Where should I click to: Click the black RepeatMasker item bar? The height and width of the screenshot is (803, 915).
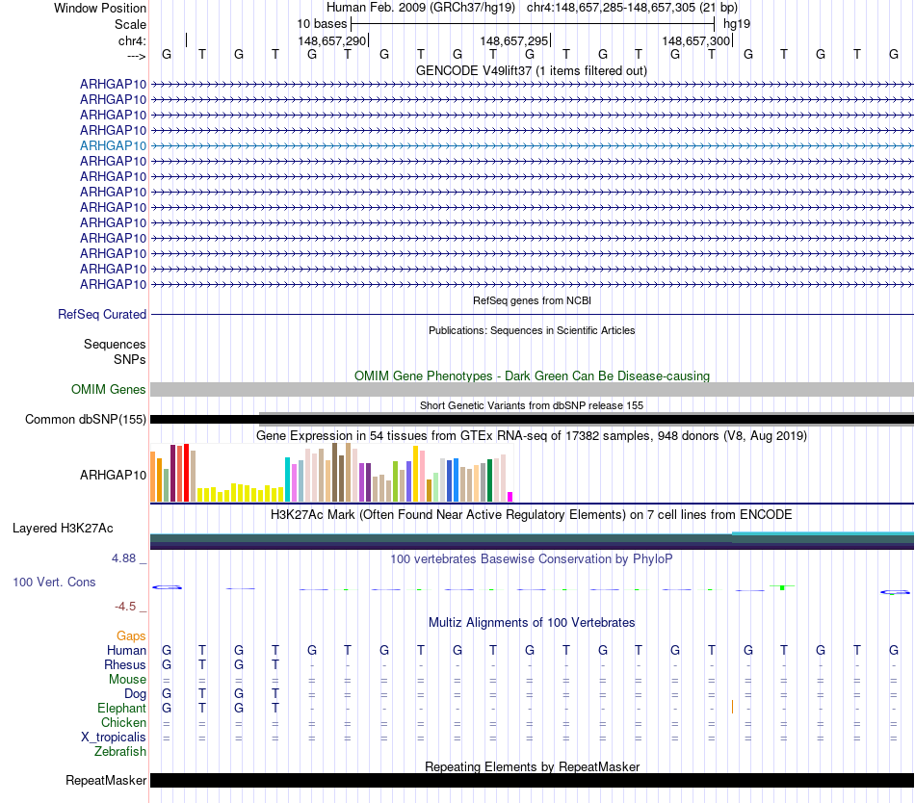pos(533,780)
